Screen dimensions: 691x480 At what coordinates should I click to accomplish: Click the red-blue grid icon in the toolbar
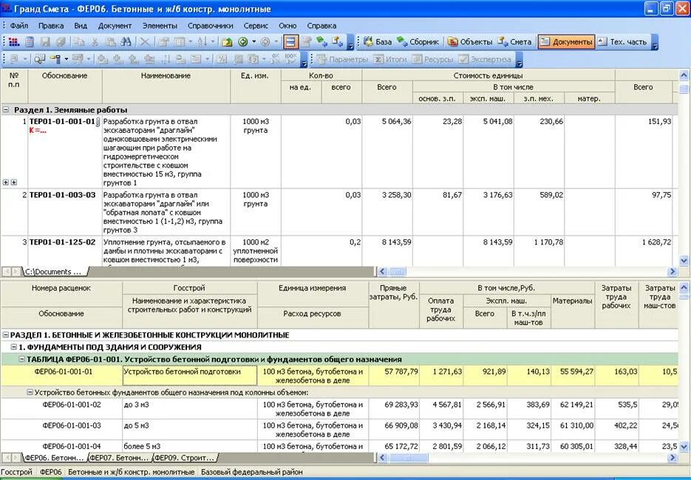[x=13, y=42]
